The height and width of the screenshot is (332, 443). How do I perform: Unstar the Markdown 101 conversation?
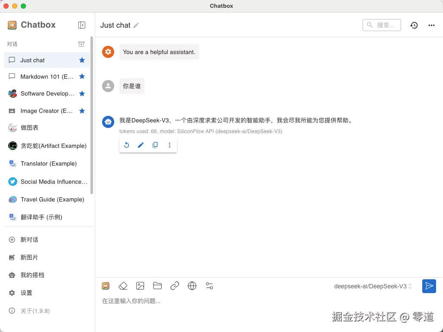[82, 77]
